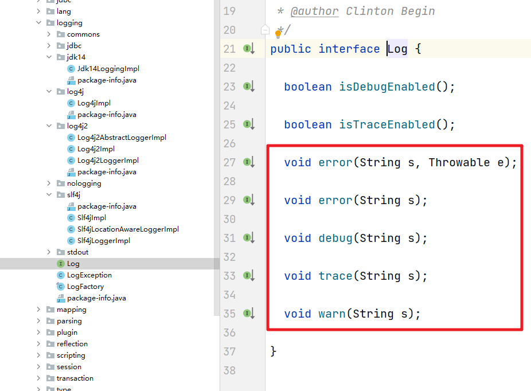Viewport: 531px width, 391px height.
Task: Select package-info.java under jdk14
Action: (x=107, y=80)
